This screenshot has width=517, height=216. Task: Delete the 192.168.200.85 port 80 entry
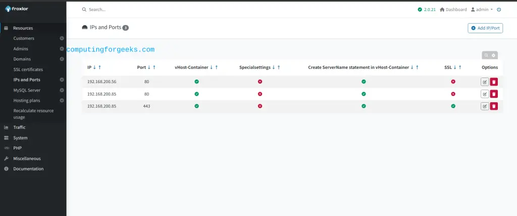click(x=494, y=94)
